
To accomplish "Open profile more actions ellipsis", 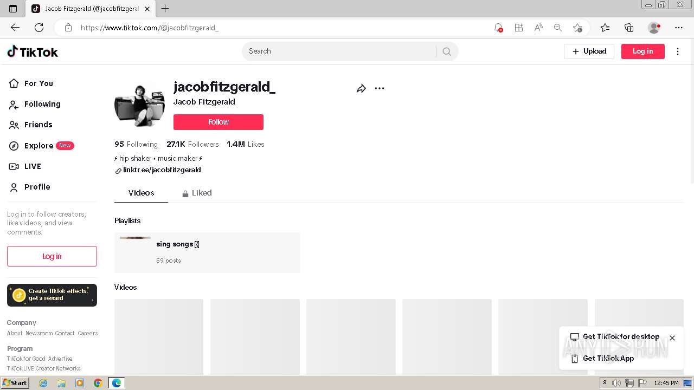I will coord(380,88).
